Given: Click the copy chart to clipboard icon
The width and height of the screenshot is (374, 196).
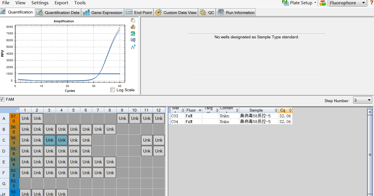Looking at the screenshot, I should [x=133, y=20].
